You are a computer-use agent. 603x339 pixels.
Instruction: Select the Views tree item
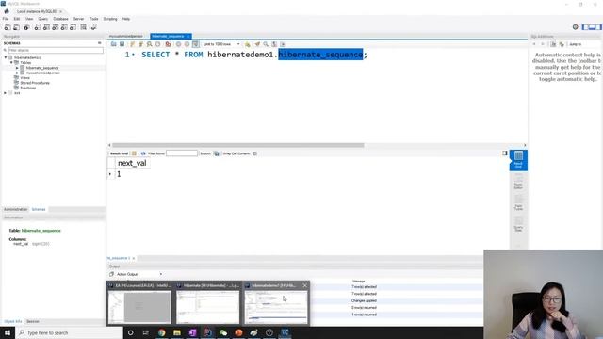(25, 77)
